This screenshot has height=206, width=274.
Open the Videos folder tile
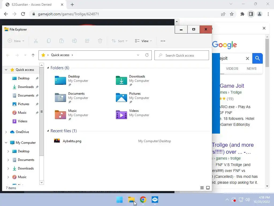pos(132,115)
